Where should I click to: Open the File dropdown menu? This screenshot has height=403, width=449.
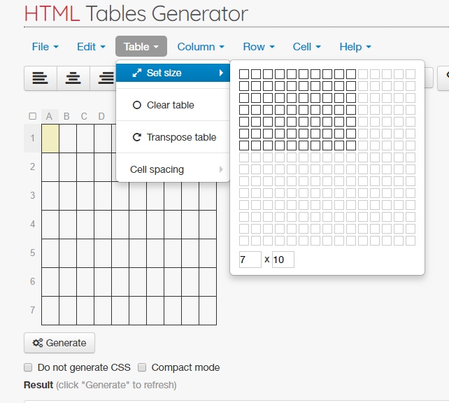(45, 47)
